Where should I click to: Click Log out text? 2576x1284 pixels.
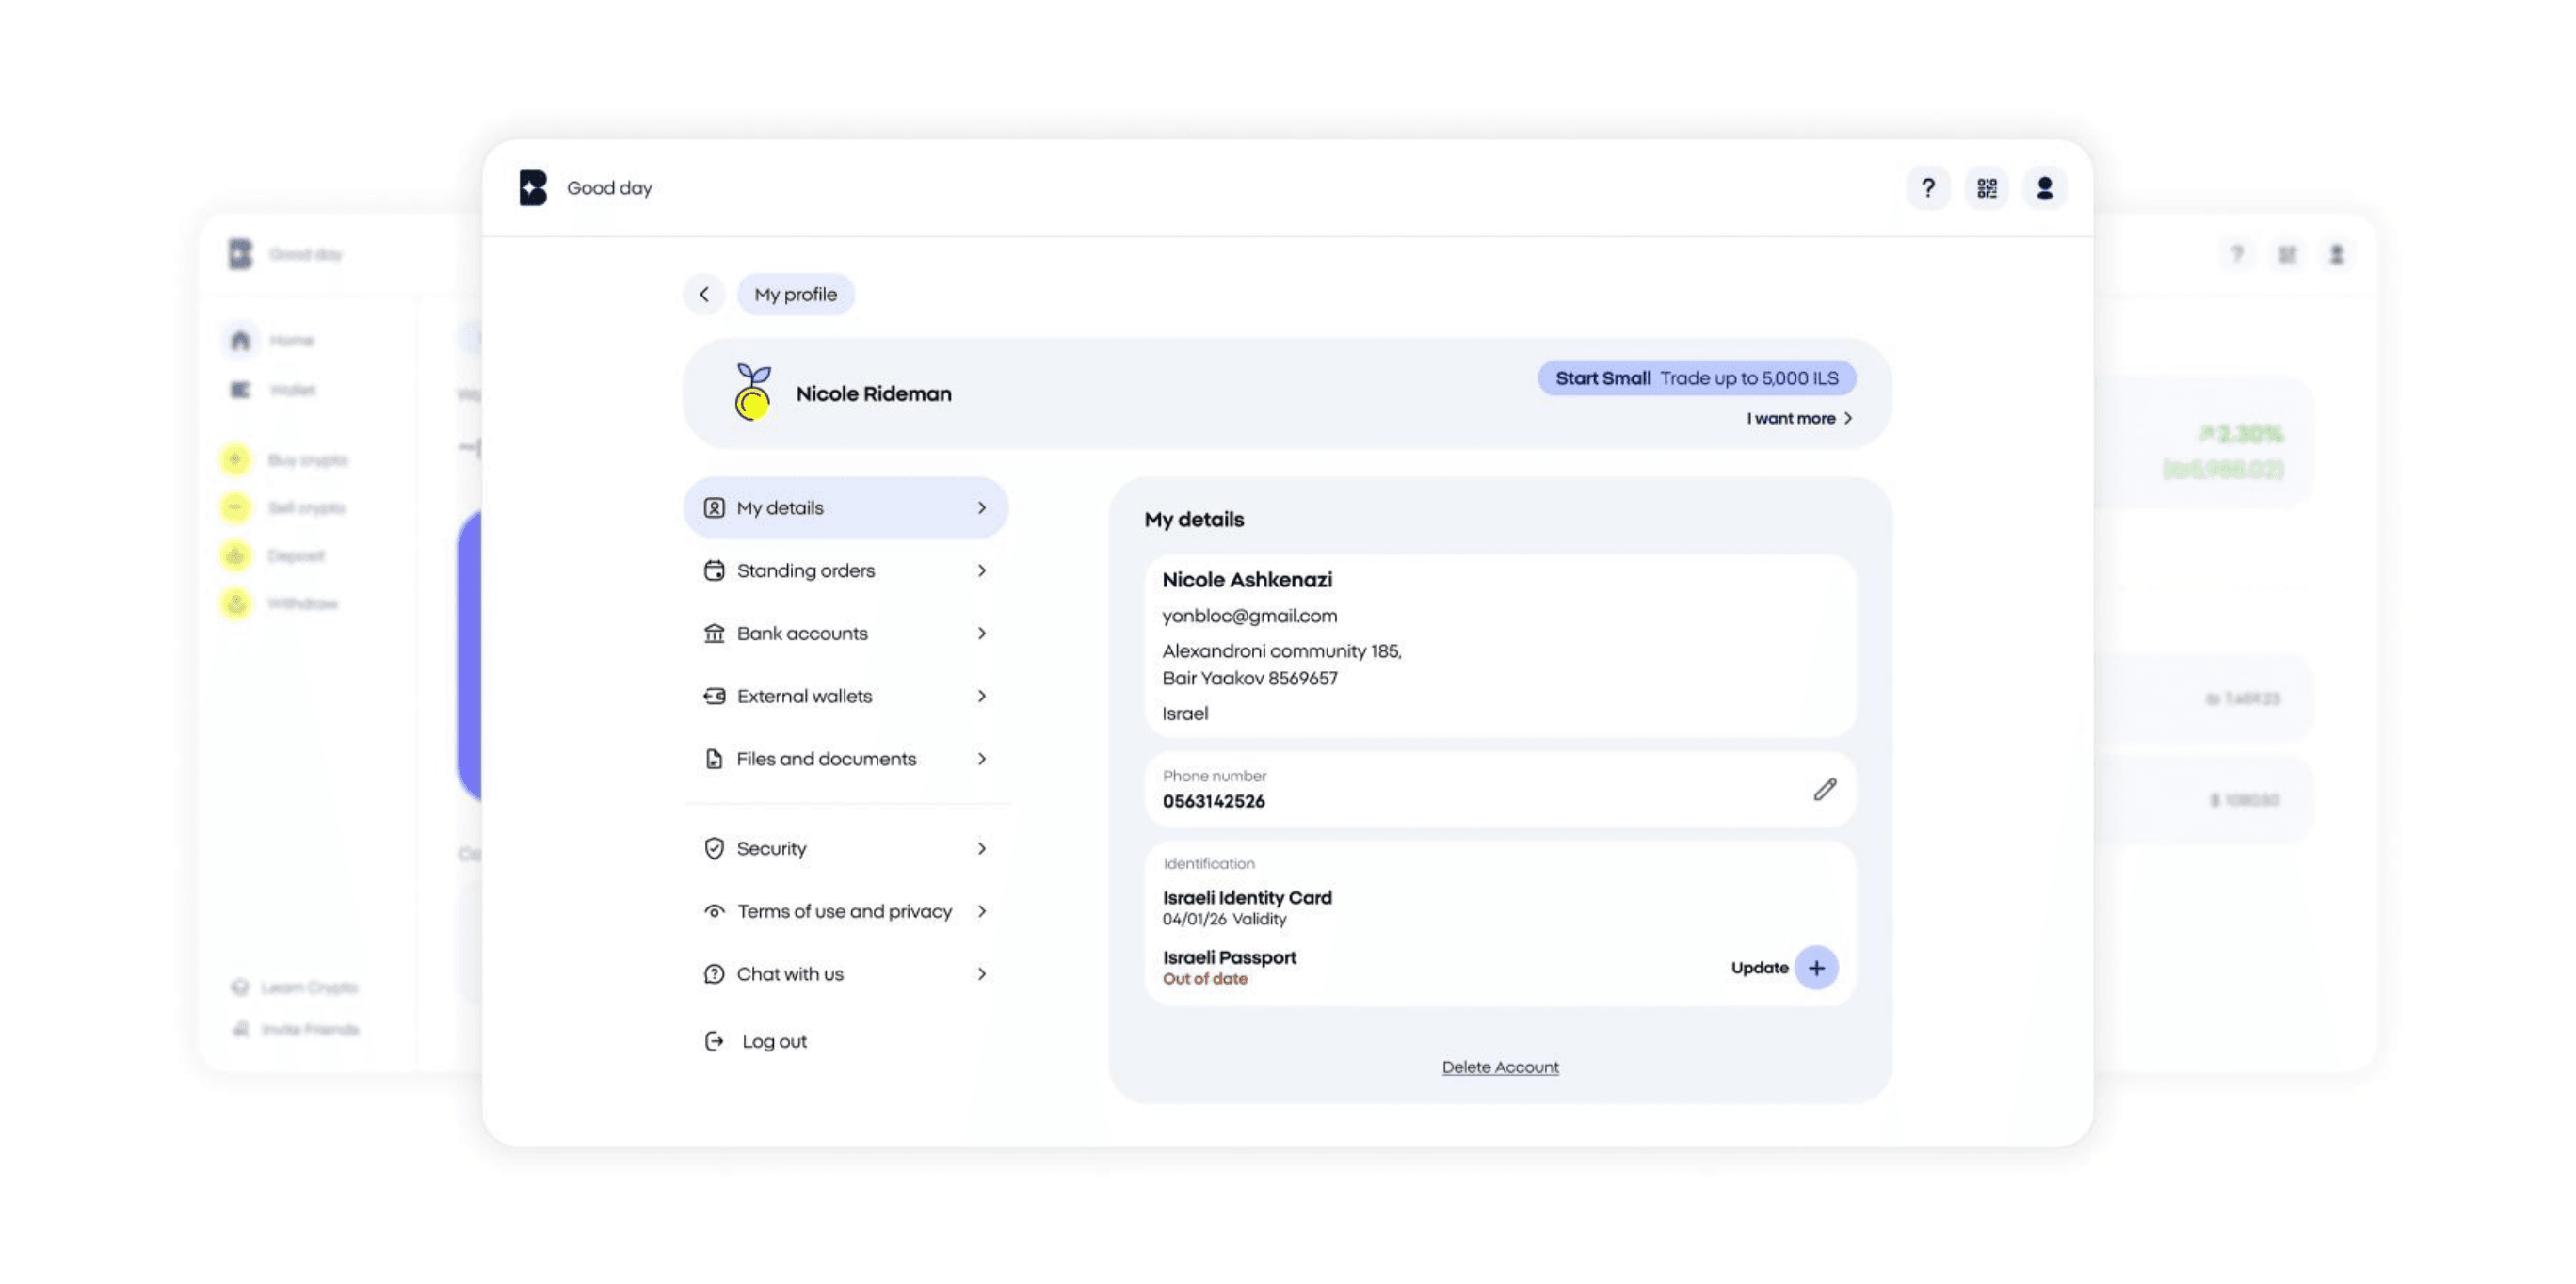tap(774, 1041)
